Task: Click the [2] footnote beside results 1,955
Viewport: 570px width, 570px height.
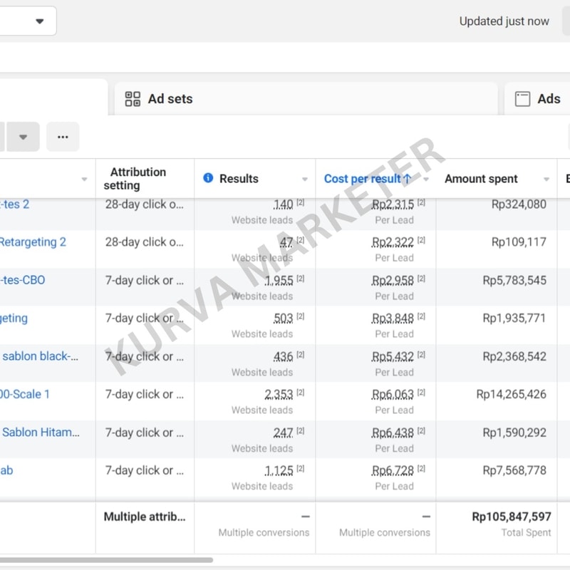Action: tap(300, 279)
